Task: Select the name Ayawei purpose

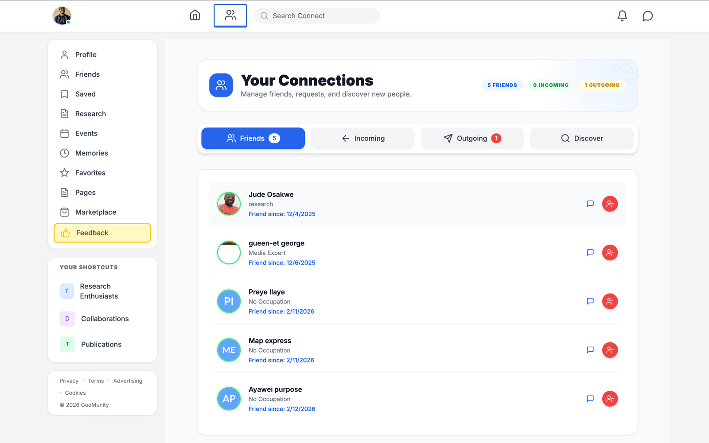Action: (275, 389)
